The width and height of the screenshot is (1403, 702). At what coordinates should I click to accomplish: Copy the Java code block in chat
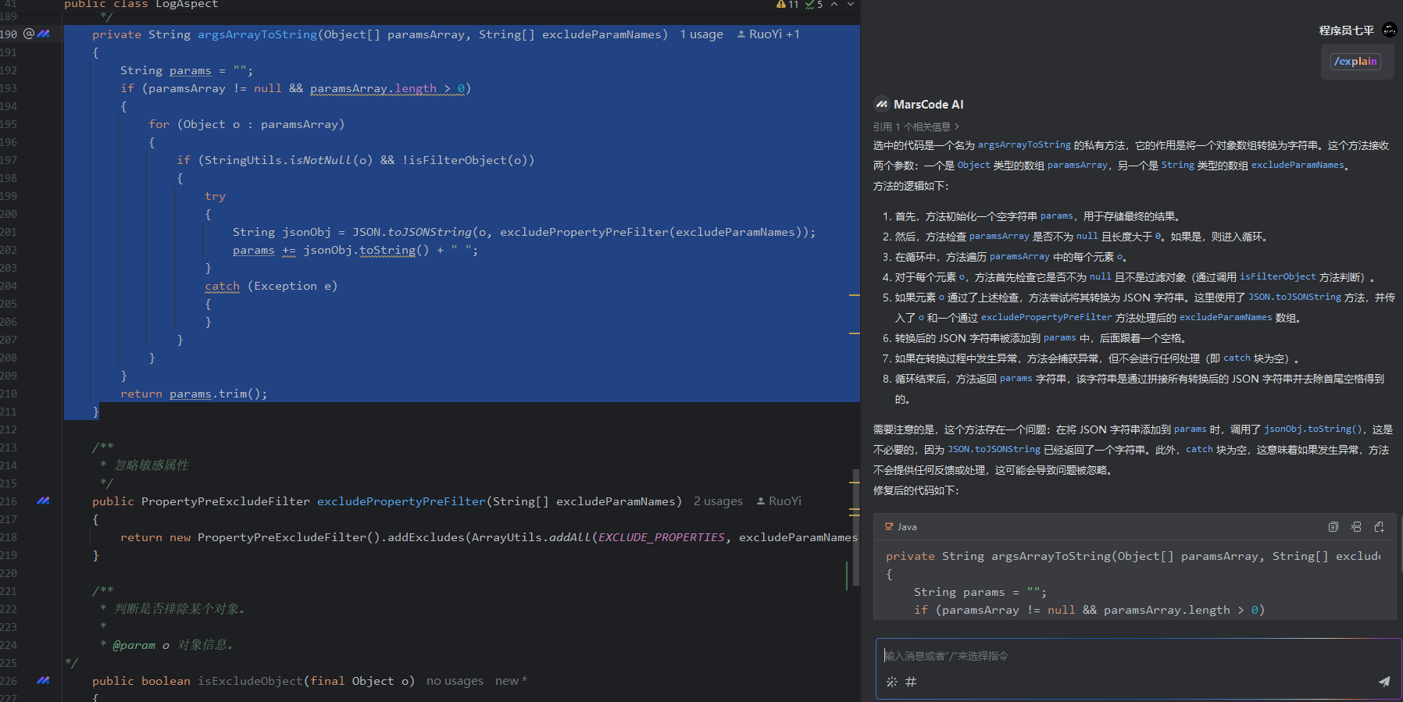click(x=1333, y=527)
